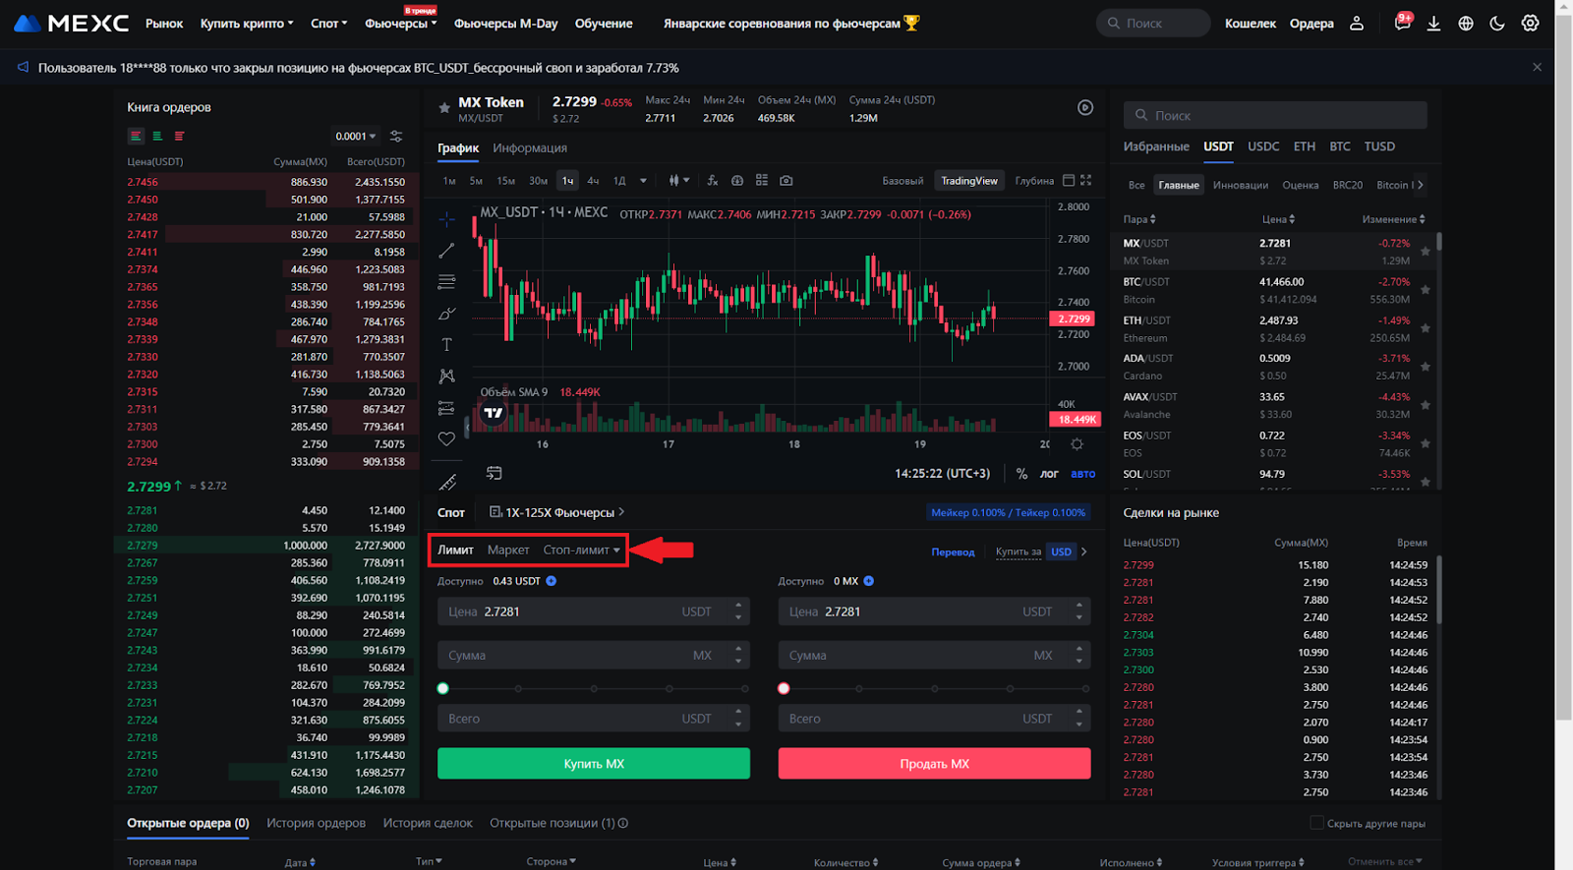Click the trading pair search field
This screenshot has height=870, width=1573.
(1275, 115)
